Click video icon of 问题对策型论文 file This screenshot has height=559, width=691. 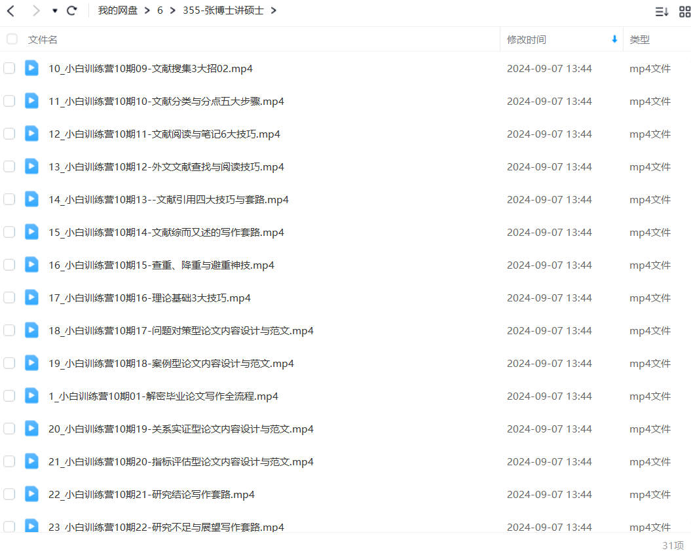click(x=31, y=330)
